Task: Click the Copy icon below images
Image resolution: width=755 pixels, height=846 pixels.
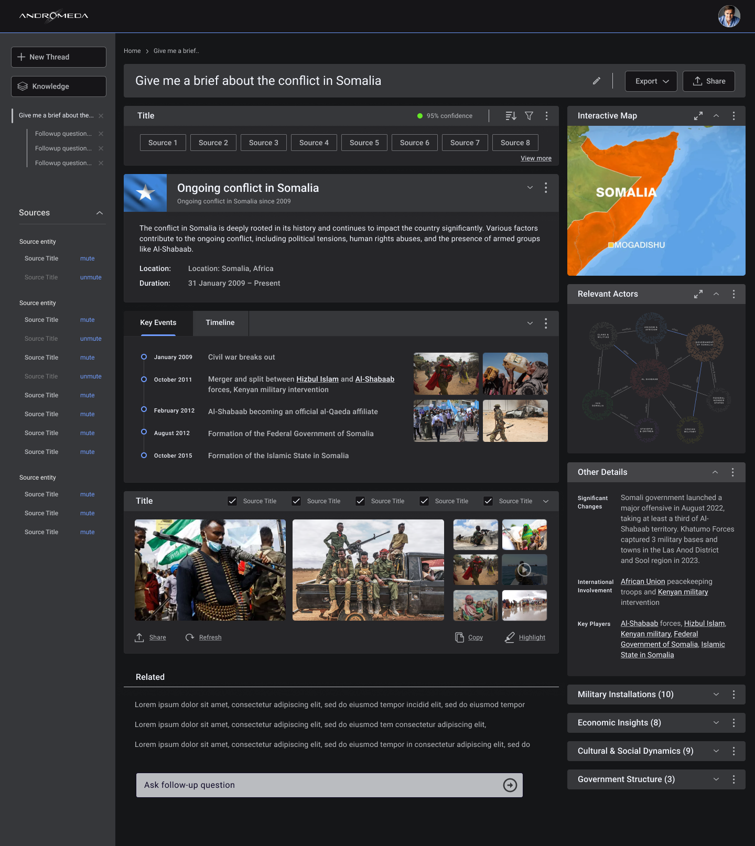Action: 460,637
